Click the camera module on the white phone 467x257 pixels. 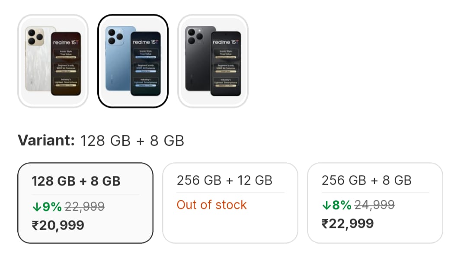point(34,37)
